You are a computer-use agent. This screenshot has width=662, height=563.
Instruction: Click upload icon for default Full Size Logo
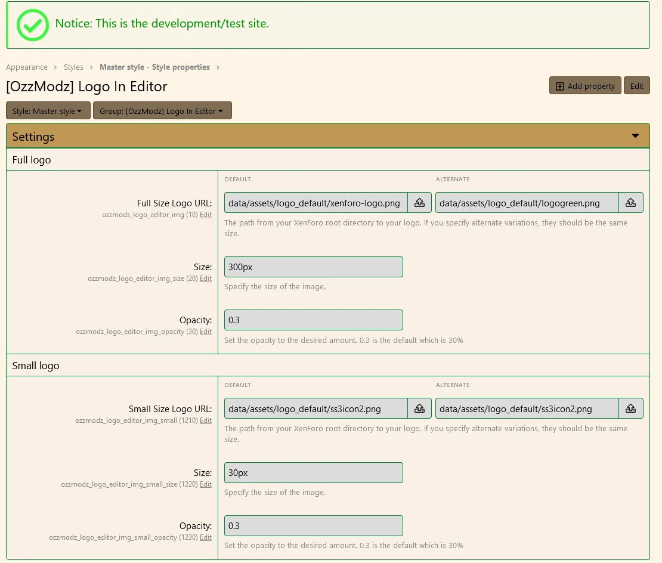[x=419, y=203]
